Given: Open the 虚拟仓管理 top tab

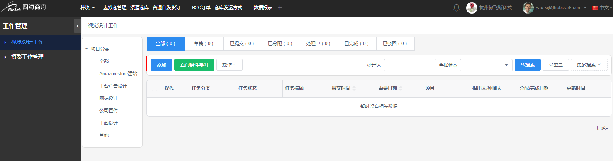Looking at the screenshot, I should (x=115, y=8).
